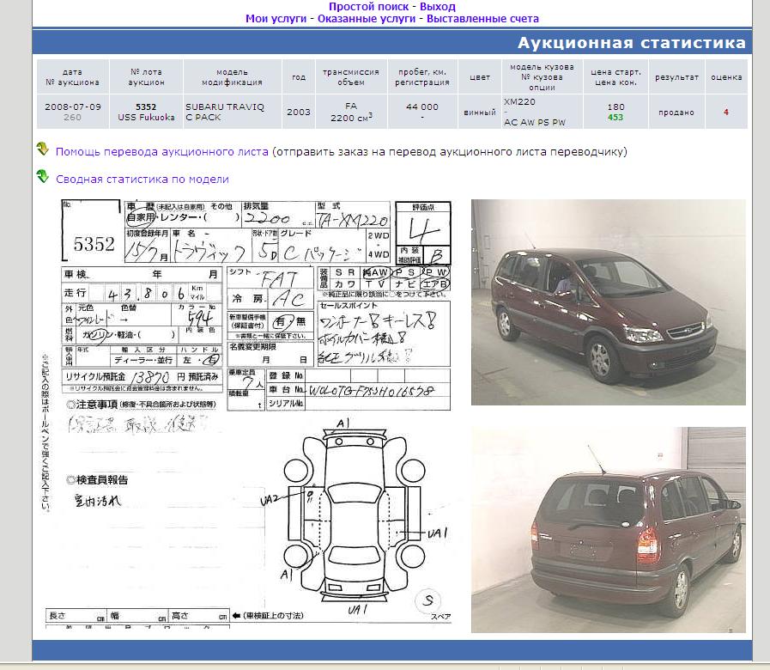The image size is (770, 670).
Task: Click the engine volume 2200 см3
Action: (350, 118)
